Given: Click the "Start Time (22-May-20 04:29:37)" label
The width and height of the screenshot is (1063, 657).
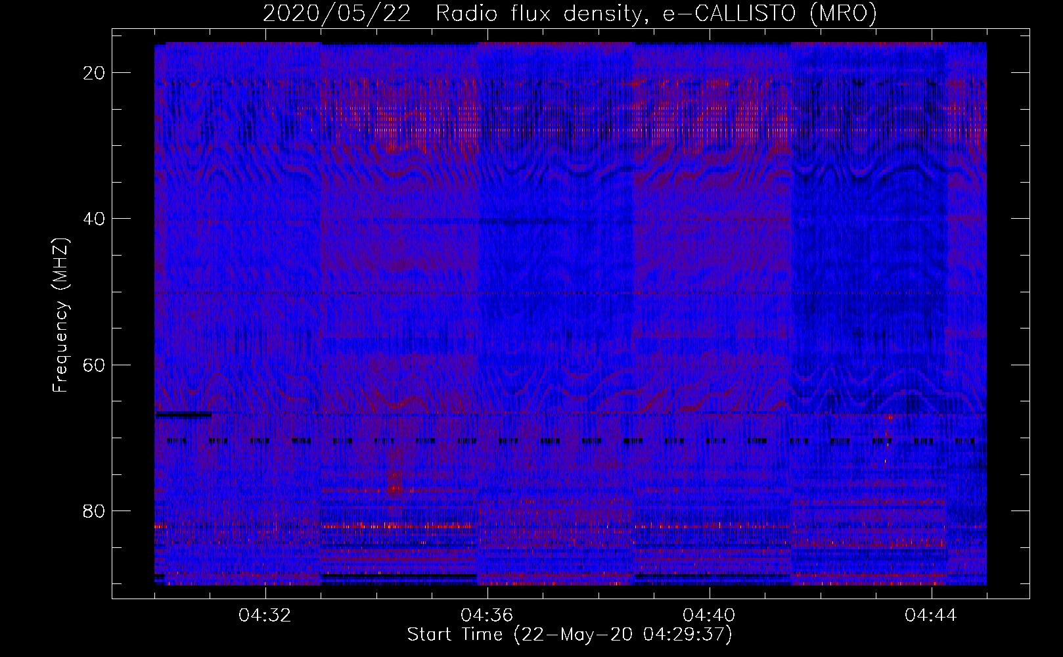Looking at the screenshot, I should point(570,635).
